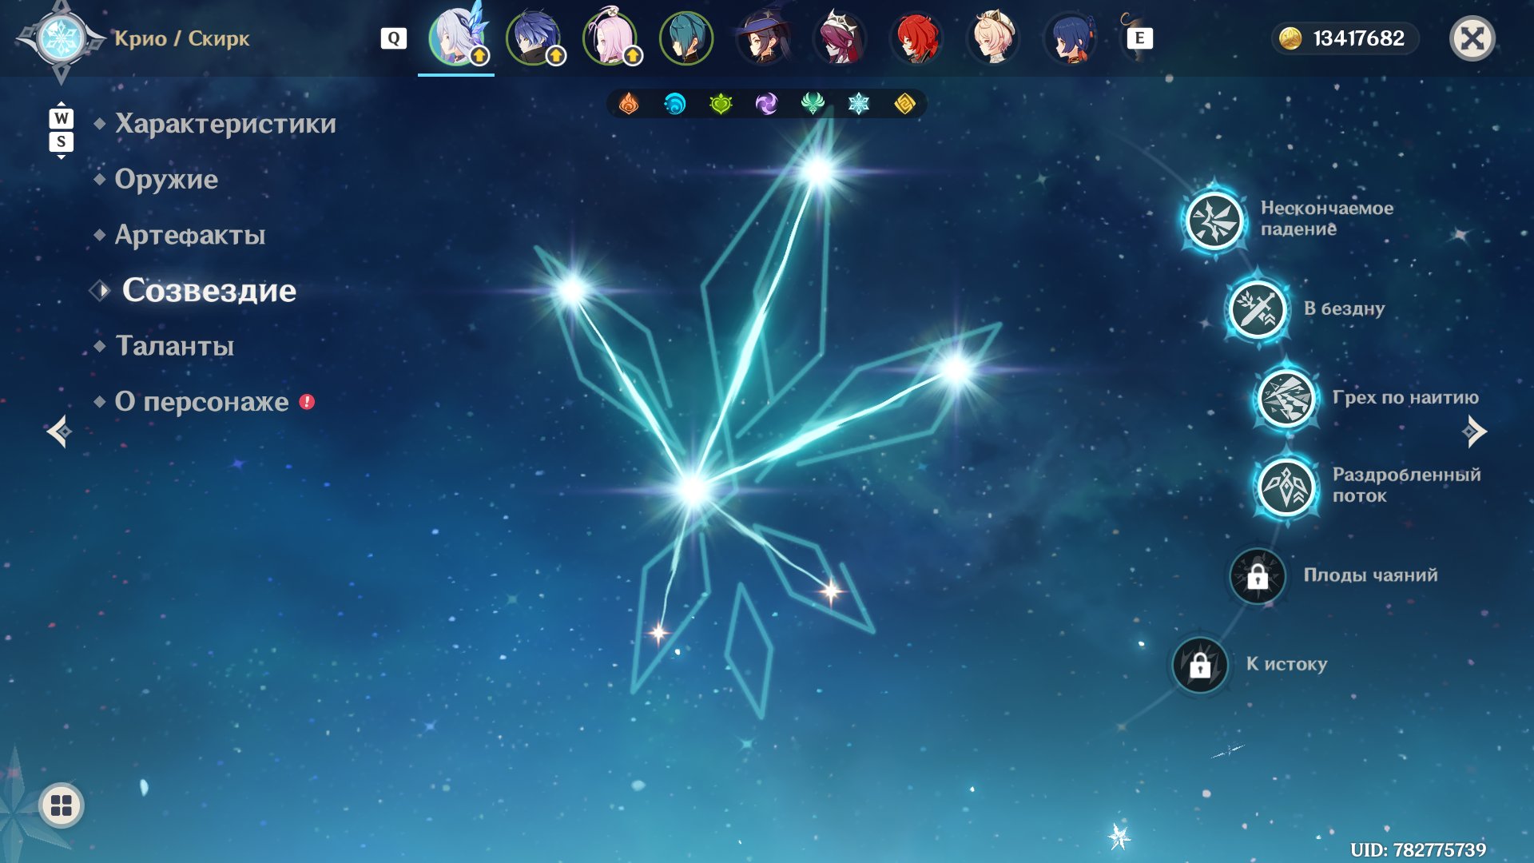Select the blonde character with a cap
The image size is (1534, 863).
[x=993, y=38]
